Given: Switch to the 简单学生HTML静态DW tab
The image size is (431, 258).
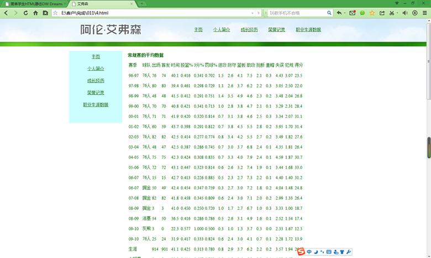Looking at the screenshot, I should [33, 3].
